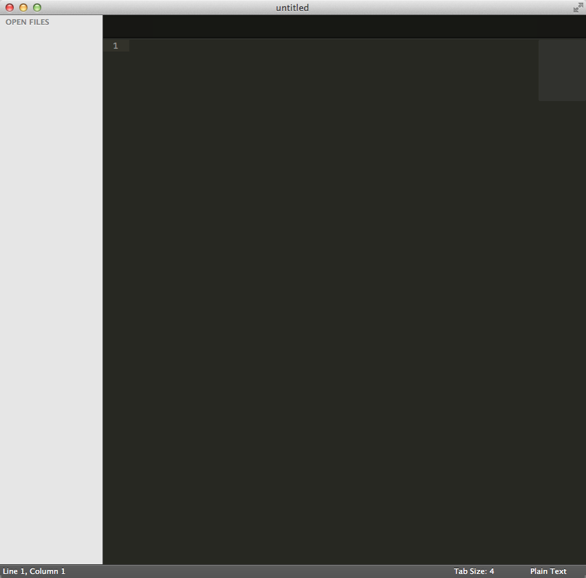Click the Line 1, Column 1 status text
Screen dimensions: 586x578
click(x=34, y=571)
